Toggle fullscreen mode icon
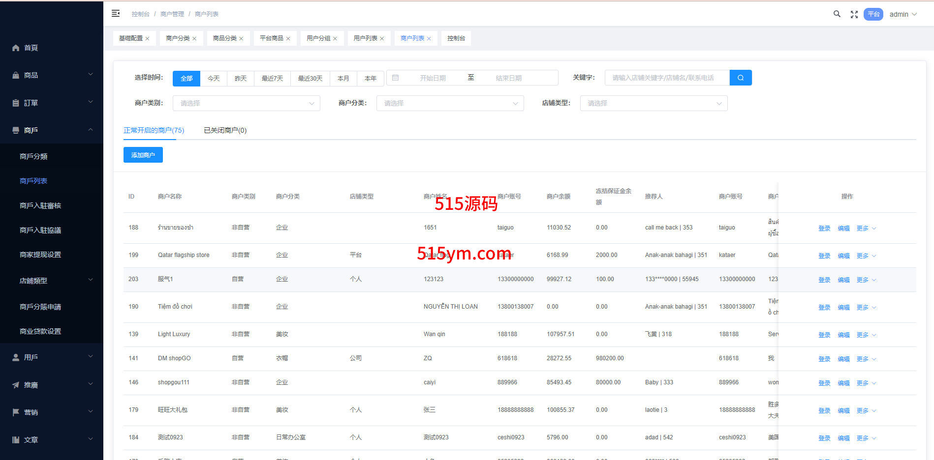The height and width of the screenshot is (460, 934). point(854,15)
